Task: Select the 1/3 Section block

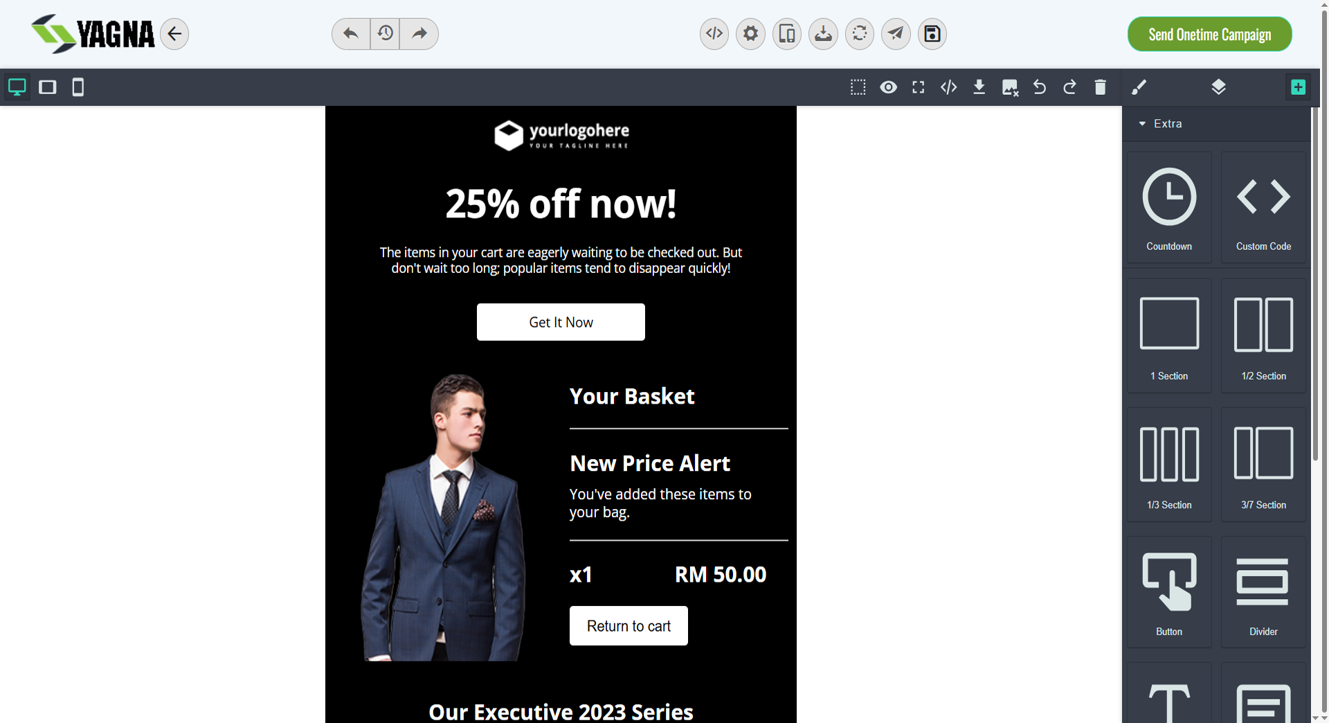Action: (x=1169, y=465)
